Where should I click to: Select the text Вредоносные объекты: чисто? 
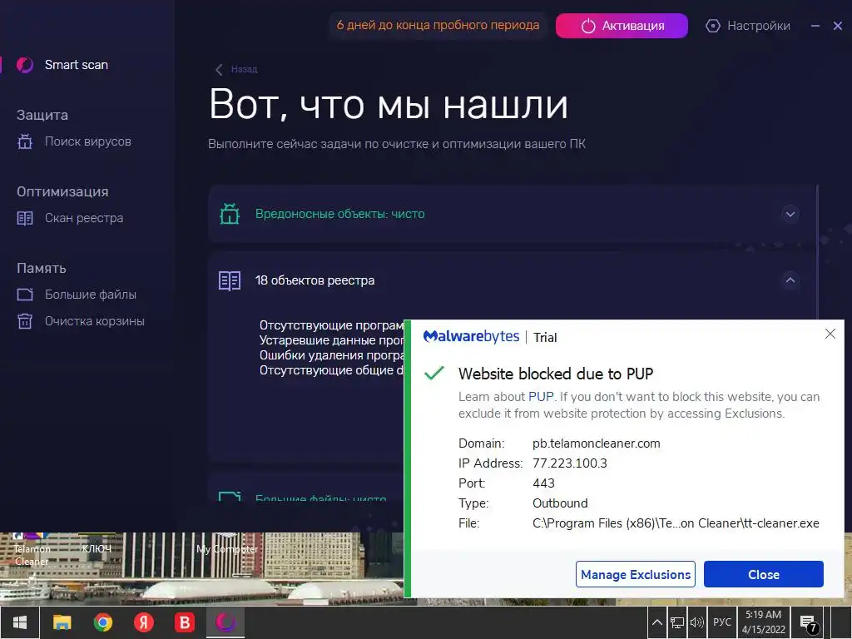tap(340, 214)
